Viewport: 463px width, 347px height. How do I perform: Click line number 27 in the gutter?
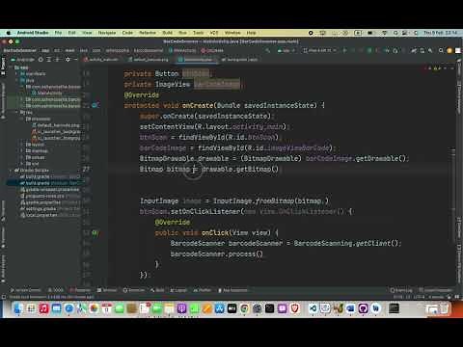coord(86,169)
